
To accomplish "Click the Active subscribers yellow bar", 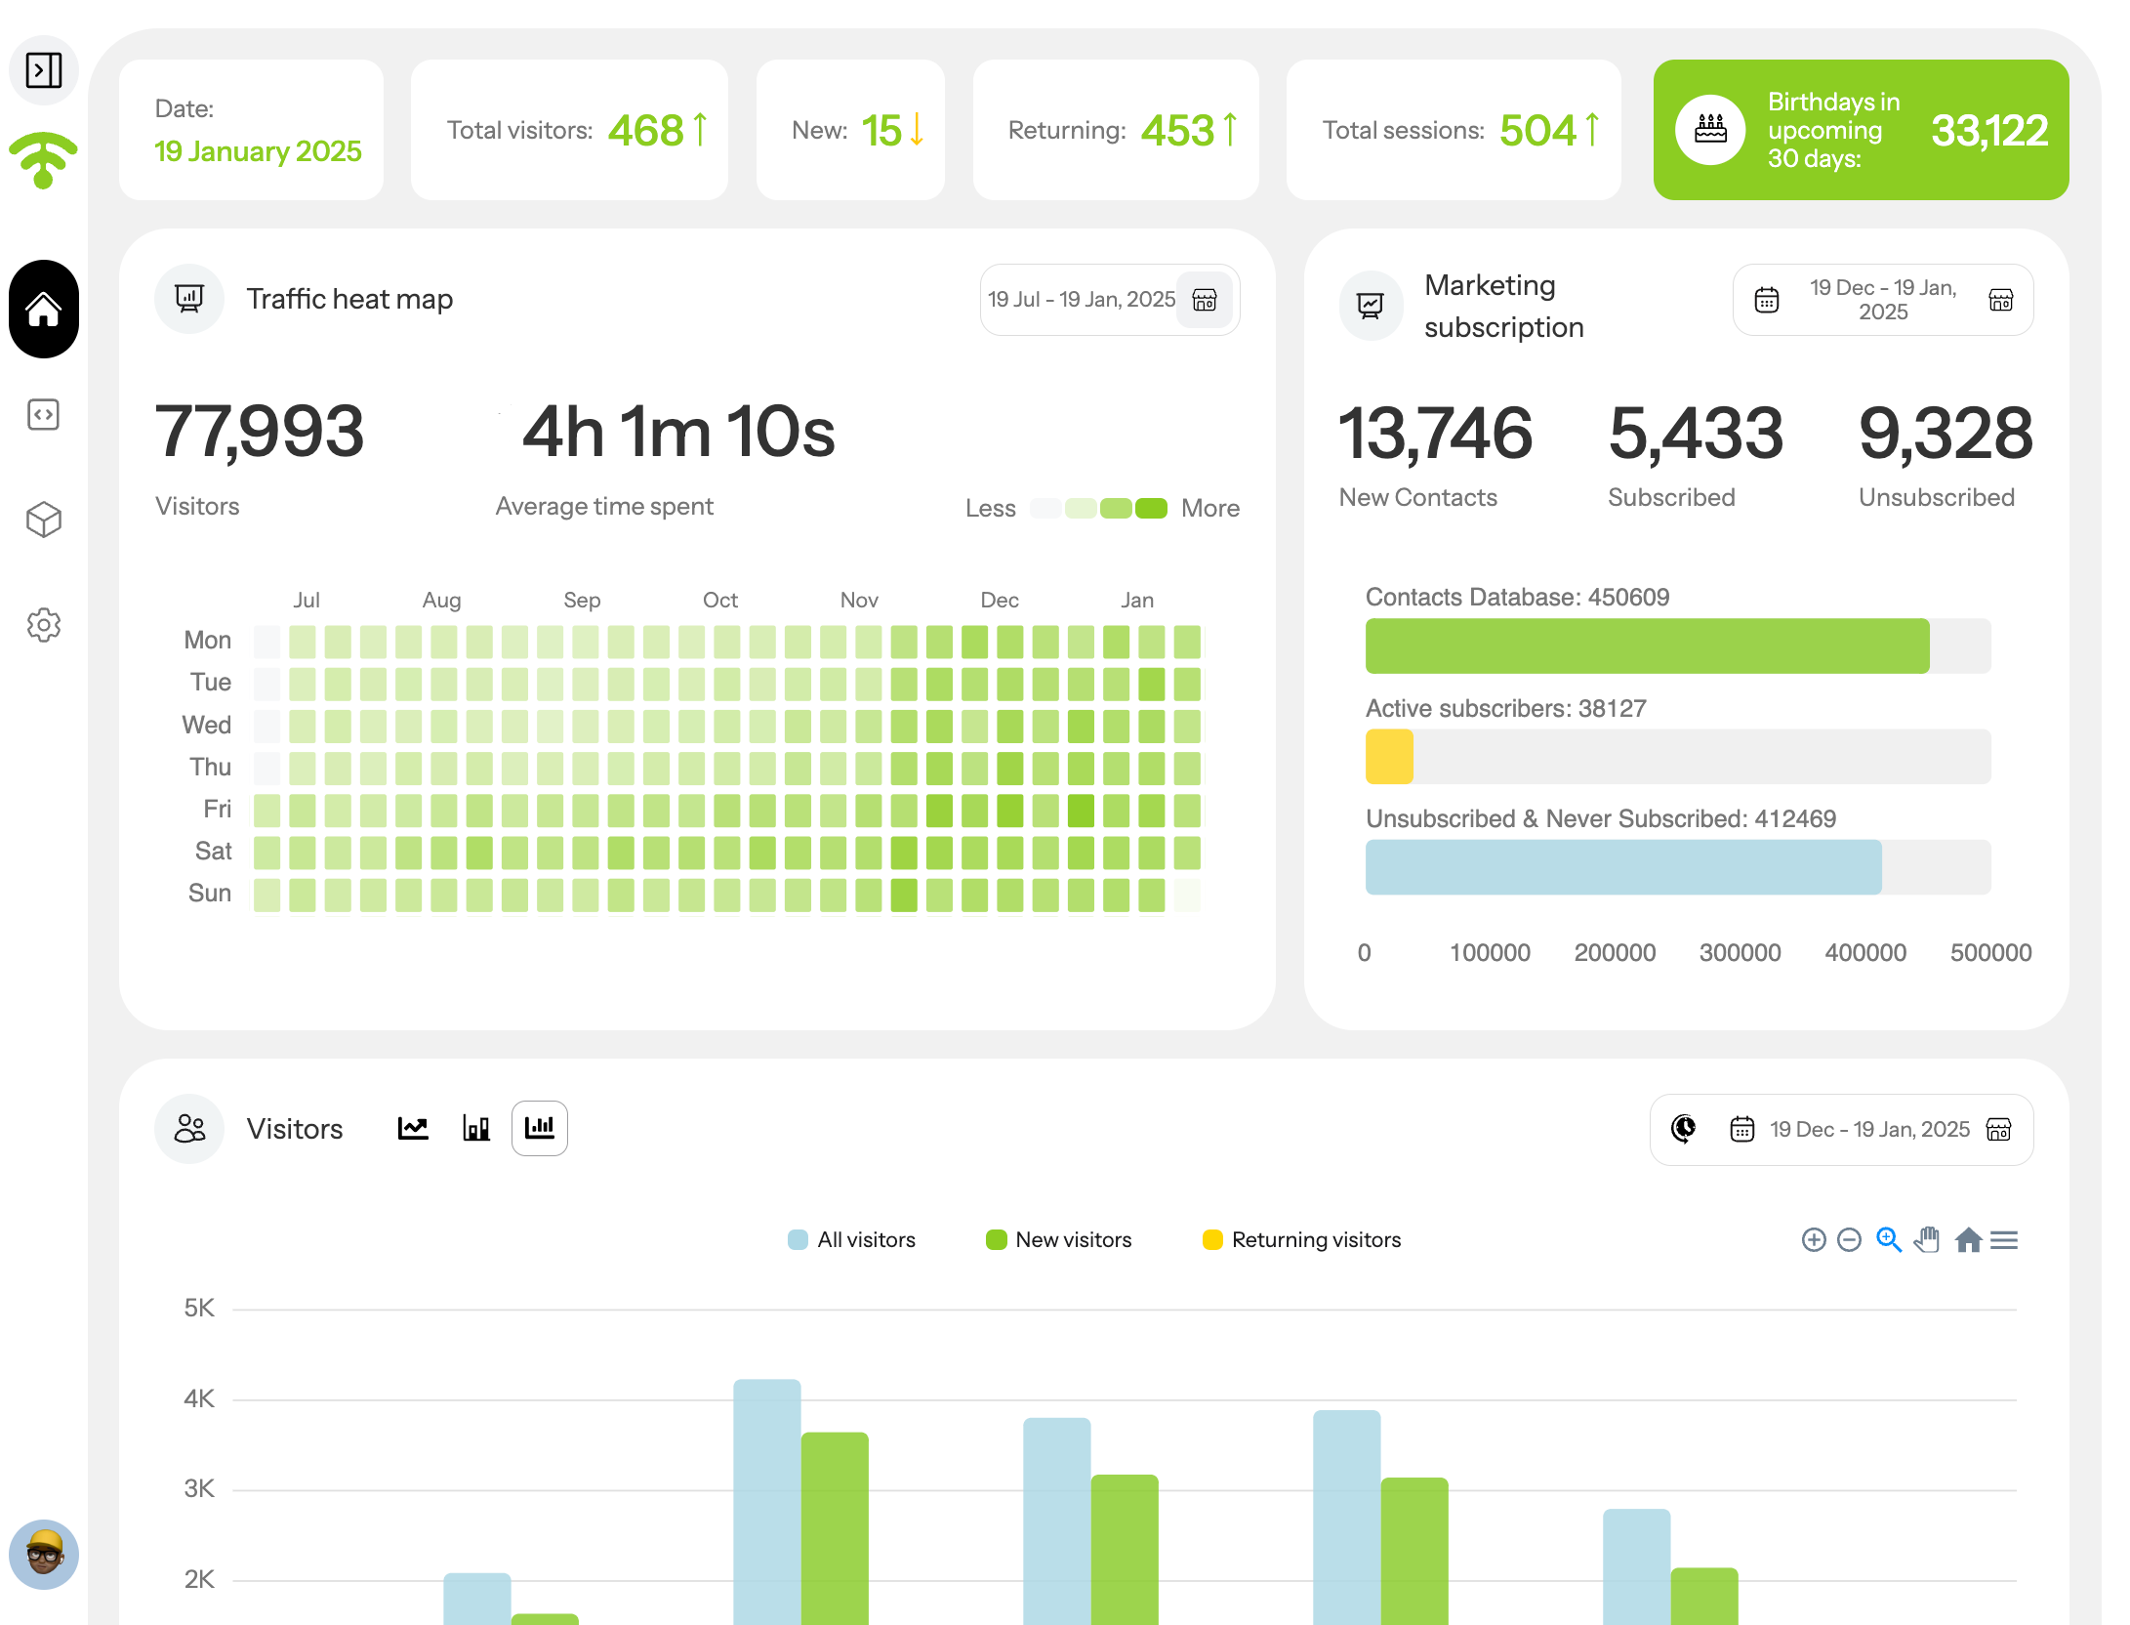I will 1389,757.
